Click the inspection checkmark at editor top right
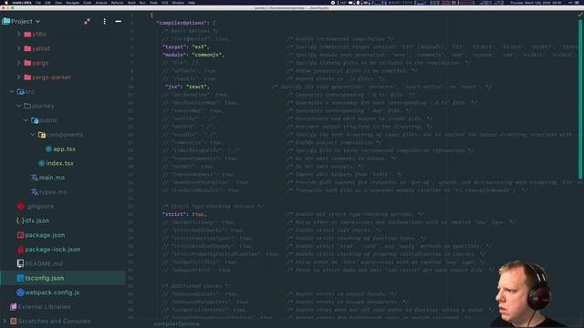The height and width of the screenshot is (328, 584). click(x=580, y=15)
